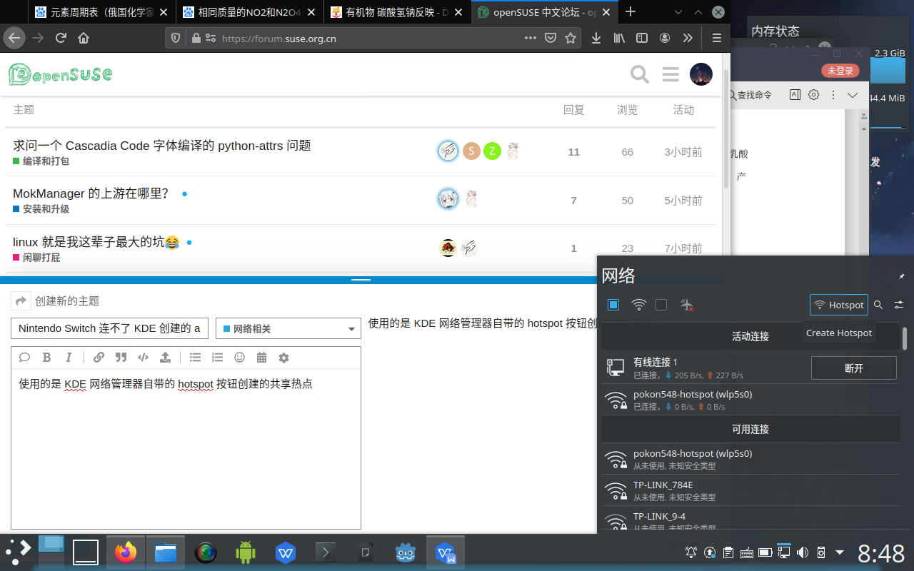Open the 网络相关 category dropdown

[288, 328]
